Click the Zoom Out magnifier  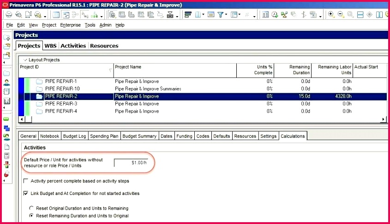pyautogui.click(x=341, y=15)
